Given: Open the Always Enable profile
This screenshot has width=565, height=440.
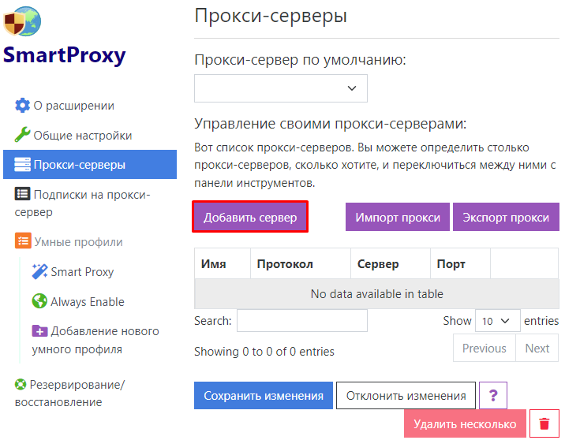Looking at the screenshot, I should pyautogui.click(x=88, y=302).
